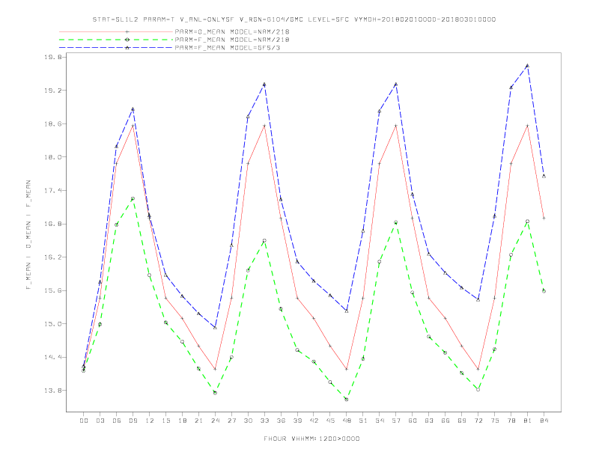Select the green legend label PARM=F_MEAN MODEL=NAM/218
The height and width of the screenshot is (458, 593).
pyautogui.click(x=232, y=40)
